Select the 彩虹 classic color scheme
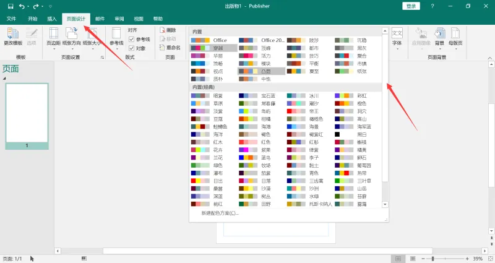This screenshot has width=495, height=263. [358, 96]
